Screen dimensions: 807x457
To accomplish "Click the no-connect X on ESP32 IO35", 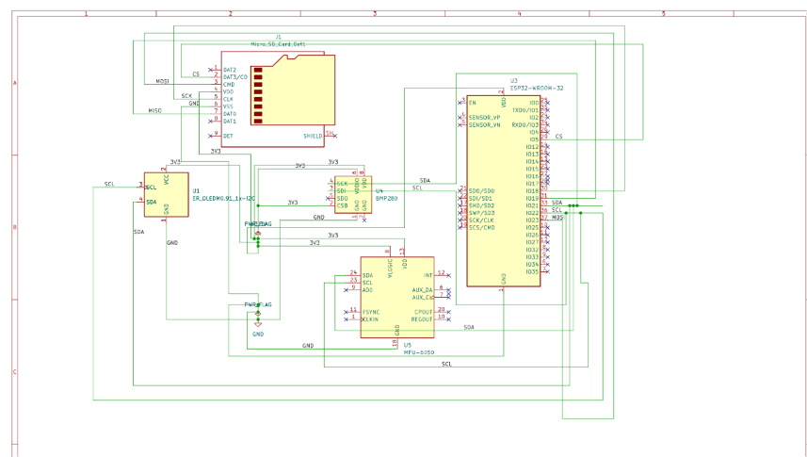I will click(x=548, y=271).
